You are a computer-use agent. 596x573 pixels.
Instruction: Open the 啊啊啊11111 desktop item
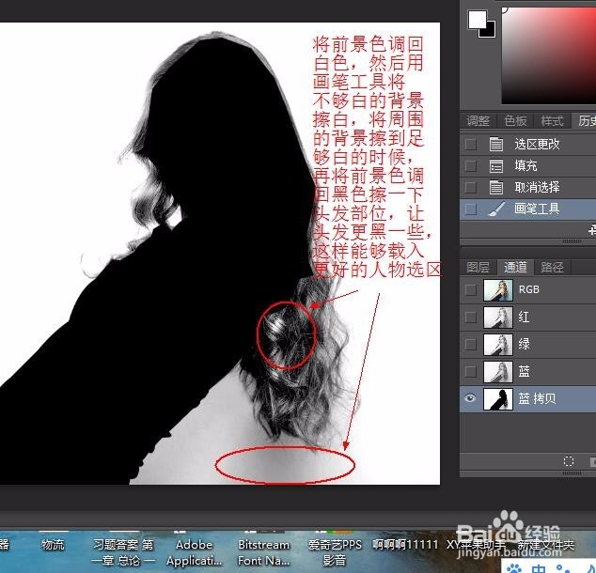click(405, 545)
